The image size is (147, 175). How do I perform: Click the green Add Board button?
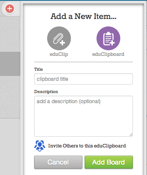click(109, 162)
